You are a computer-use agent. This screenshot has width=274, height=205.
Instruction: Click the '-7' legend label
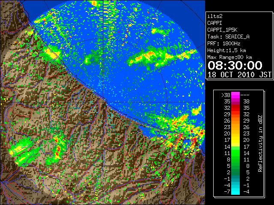227,191
